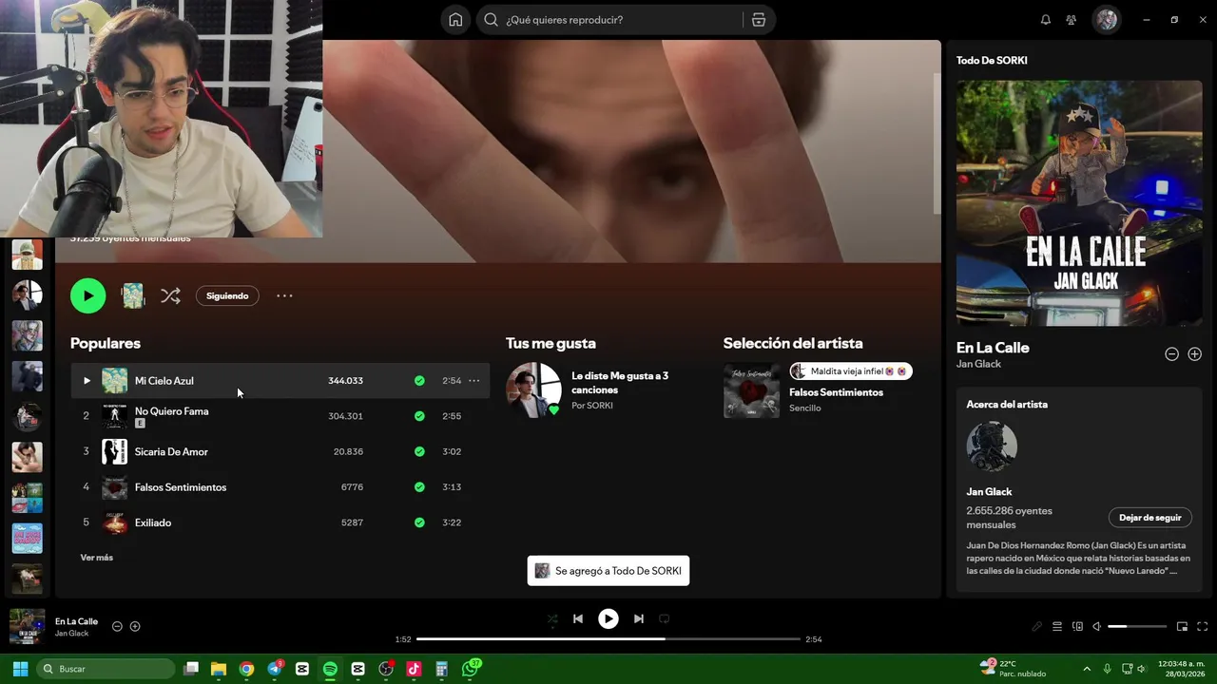The height and width of the screenshot is (684, 1217).
Task: Open the weather widget showing 22°C
Action: pyautogui.click(x=1013, y=668)
